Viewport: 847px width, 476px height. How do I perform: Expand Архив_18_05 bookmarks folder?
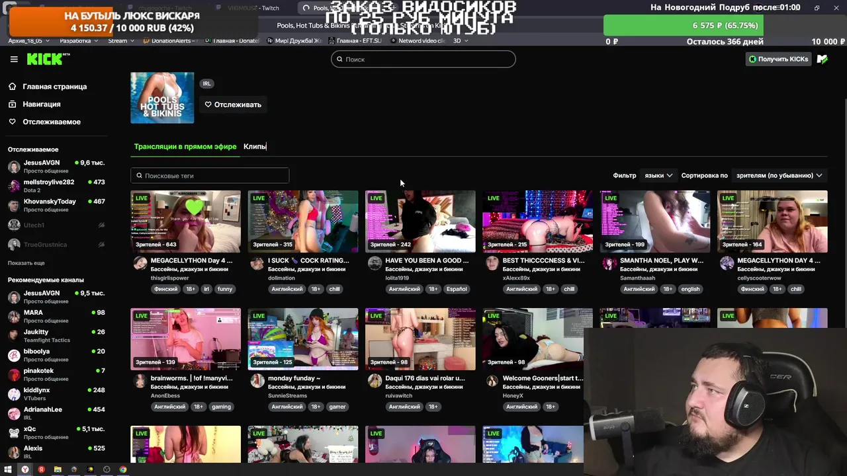click(29, 40)
